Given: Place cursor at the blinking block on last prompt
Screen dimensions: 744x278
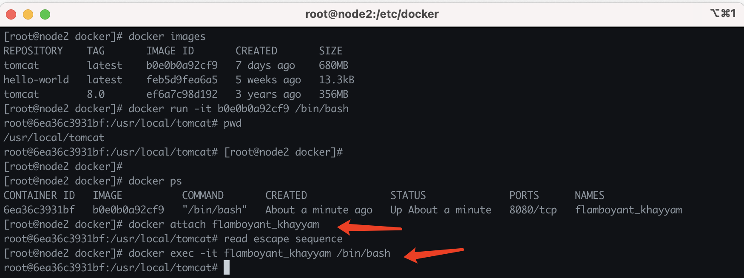Looking at the screenshot, I should 227,268.
